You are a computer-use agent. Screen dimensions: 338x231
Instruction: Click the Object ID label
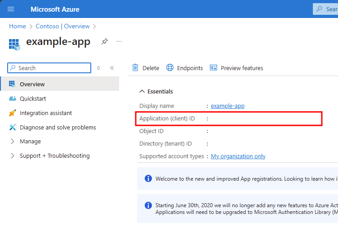[151, 131]
